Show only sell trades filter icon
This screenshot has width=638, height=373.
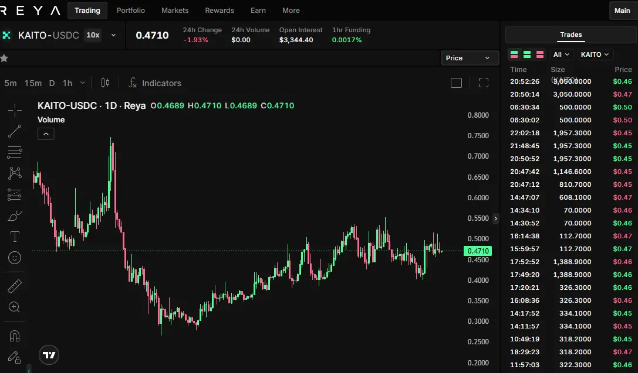coord(540,54)
